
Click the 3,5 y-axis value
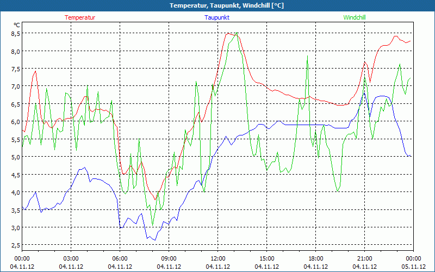[16, 210]
